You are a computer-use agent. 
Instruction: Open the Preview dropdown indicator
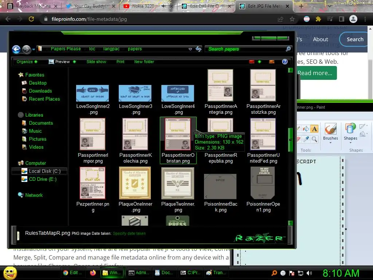coord(74,62)
